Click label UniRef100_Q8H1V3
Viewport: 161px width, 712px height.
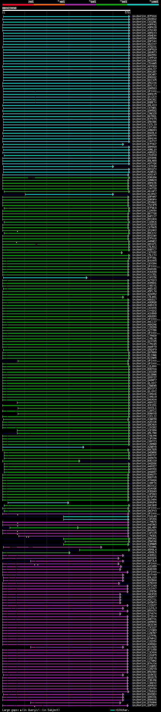144,33
